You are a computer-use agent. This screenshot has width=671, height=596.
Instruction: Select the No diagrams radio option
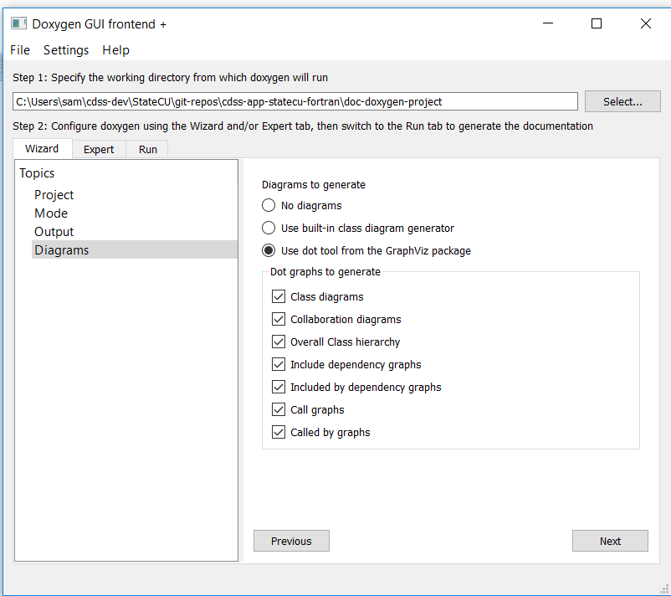coord(269,206)
